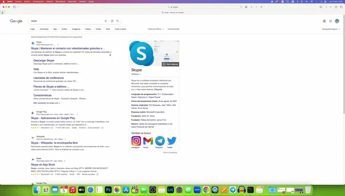Open the Historial menu
Viewport: 345px width, 196px height.
click(49, 1)
